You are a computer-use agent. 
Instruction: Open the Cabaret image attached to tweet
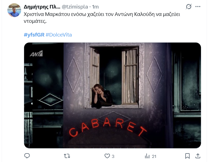tap(113, 95)
